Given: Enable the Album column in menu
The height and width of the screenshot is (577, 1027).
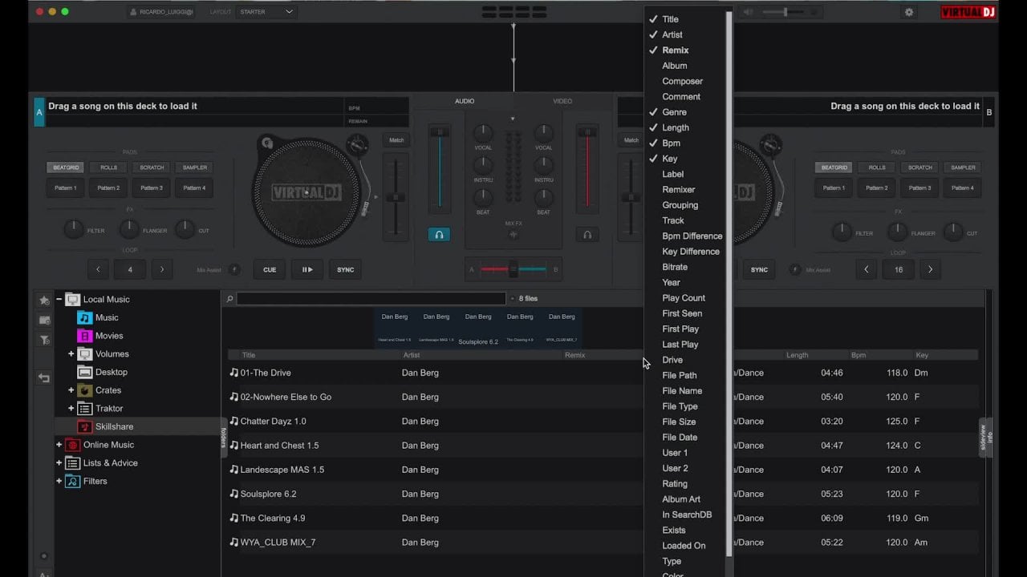Looking at the screenshot, I should point(674,66).
